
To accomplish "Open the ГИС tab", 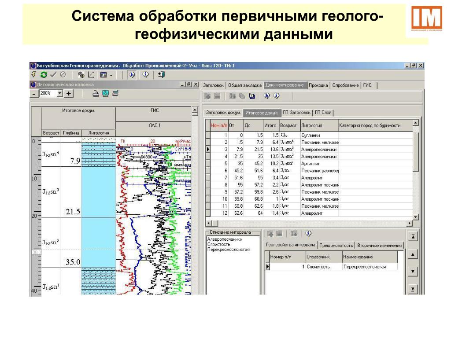I will (367, 85).
